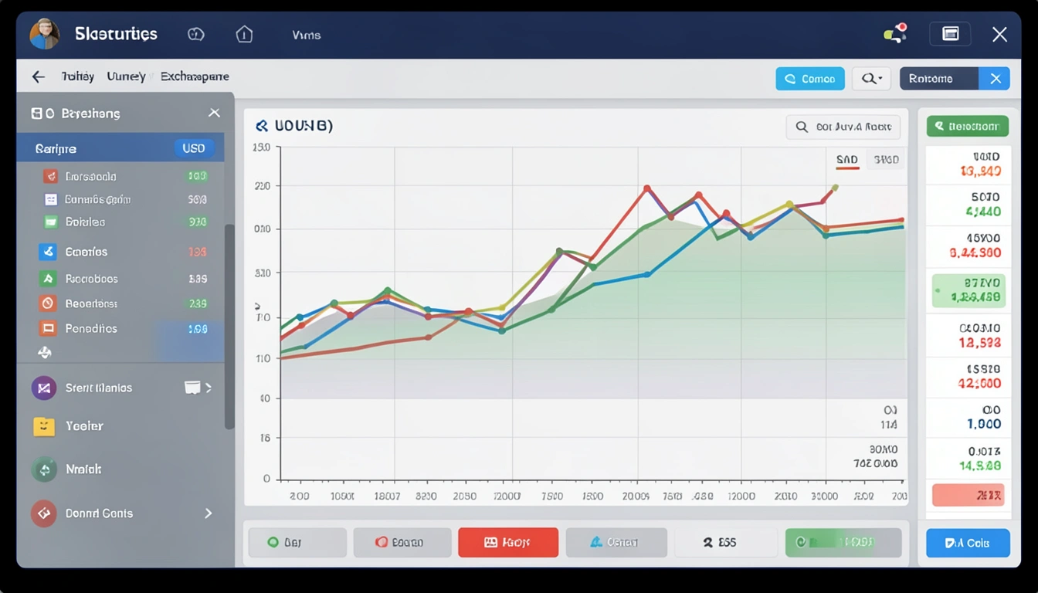
Task: Click the purple icon beside Sterit Manlos
Action: 44,388
